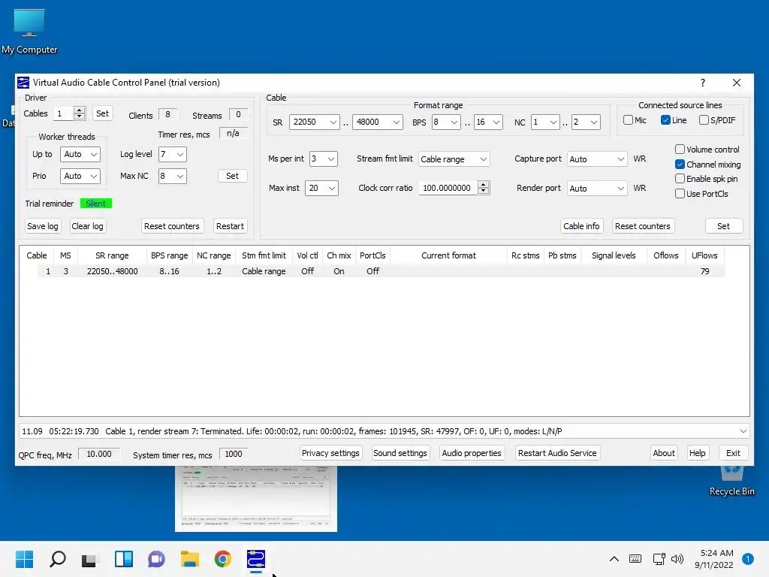The image size is (769, 577).
Task: Open the network tray icon
Action: [x=659, y=559]
